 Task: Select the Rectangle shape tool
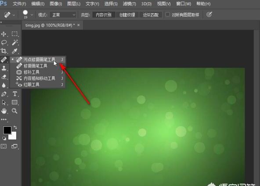pyautogui.click(x=14, y=102)
